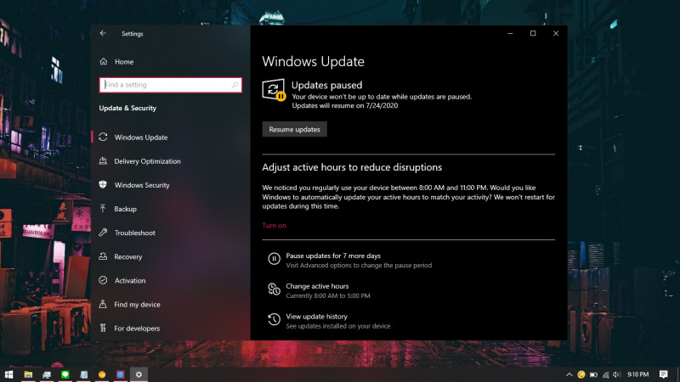Open Home in Settings sidebar
The height and width of the screenshot is (382, 680).
tap(124, 62)
